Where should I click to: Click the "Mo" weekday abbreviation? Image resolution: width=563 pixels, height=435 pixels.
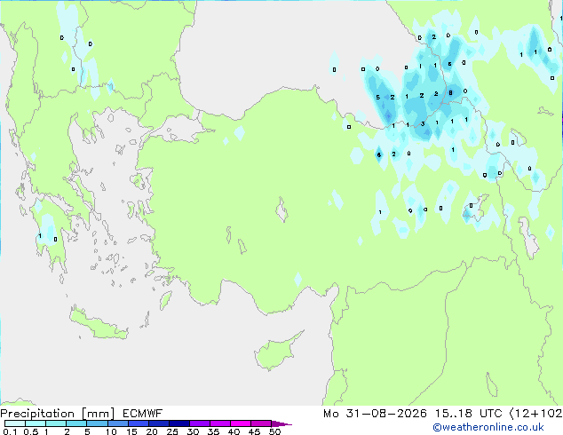331,414
